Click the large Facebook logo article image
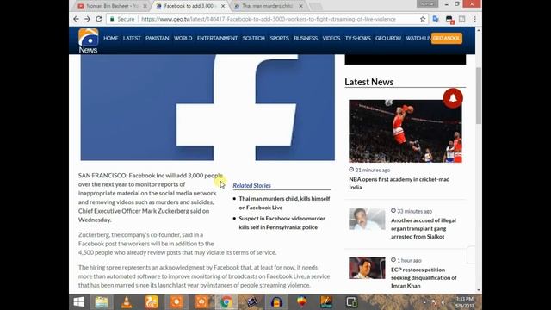The width and height of the screenshot is (551, 310). tap(207, 108)
